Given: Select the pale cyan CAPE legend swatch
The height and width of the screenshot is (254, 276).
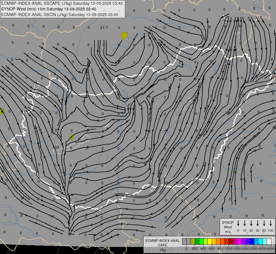Looking at the screenshot, I should [x=265, y=241].
